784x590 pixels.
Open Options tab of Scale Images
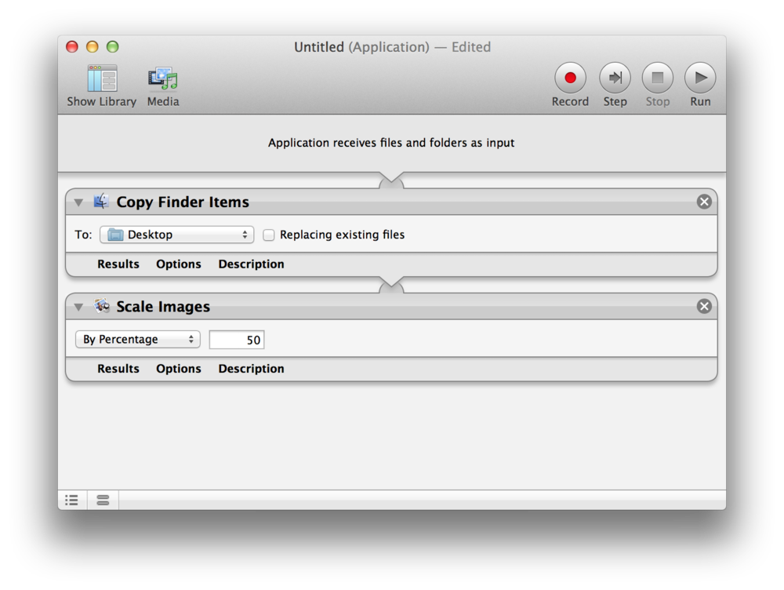179,369
